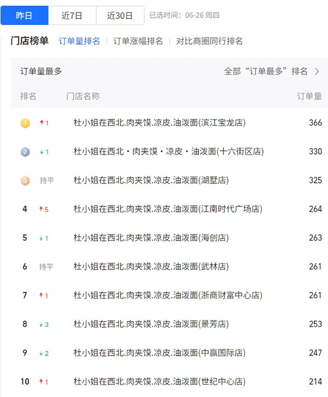This screenshot has width=328, height=397.
Task: Expand the full 订单最多 ranking chevron
Action: 317,72
